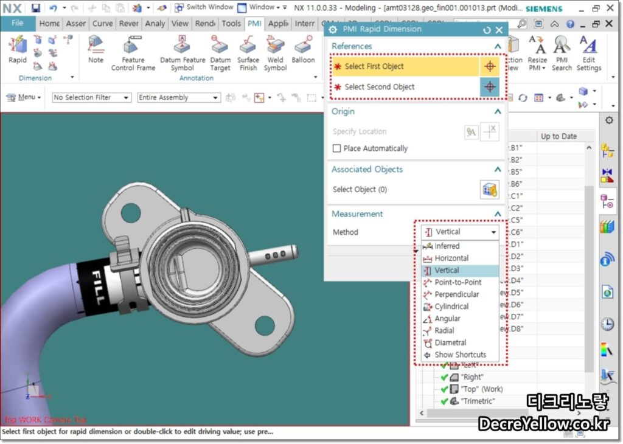
Task: Click the History clock icon in resource bar
Action: click(x=607, y=324)
